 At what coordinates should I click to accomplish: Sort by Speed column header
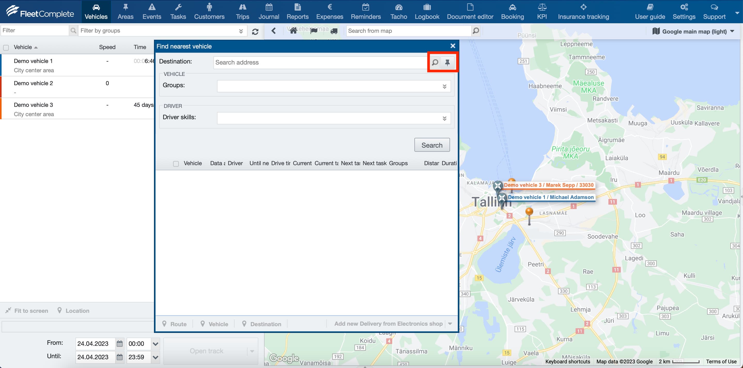(107, 47)
